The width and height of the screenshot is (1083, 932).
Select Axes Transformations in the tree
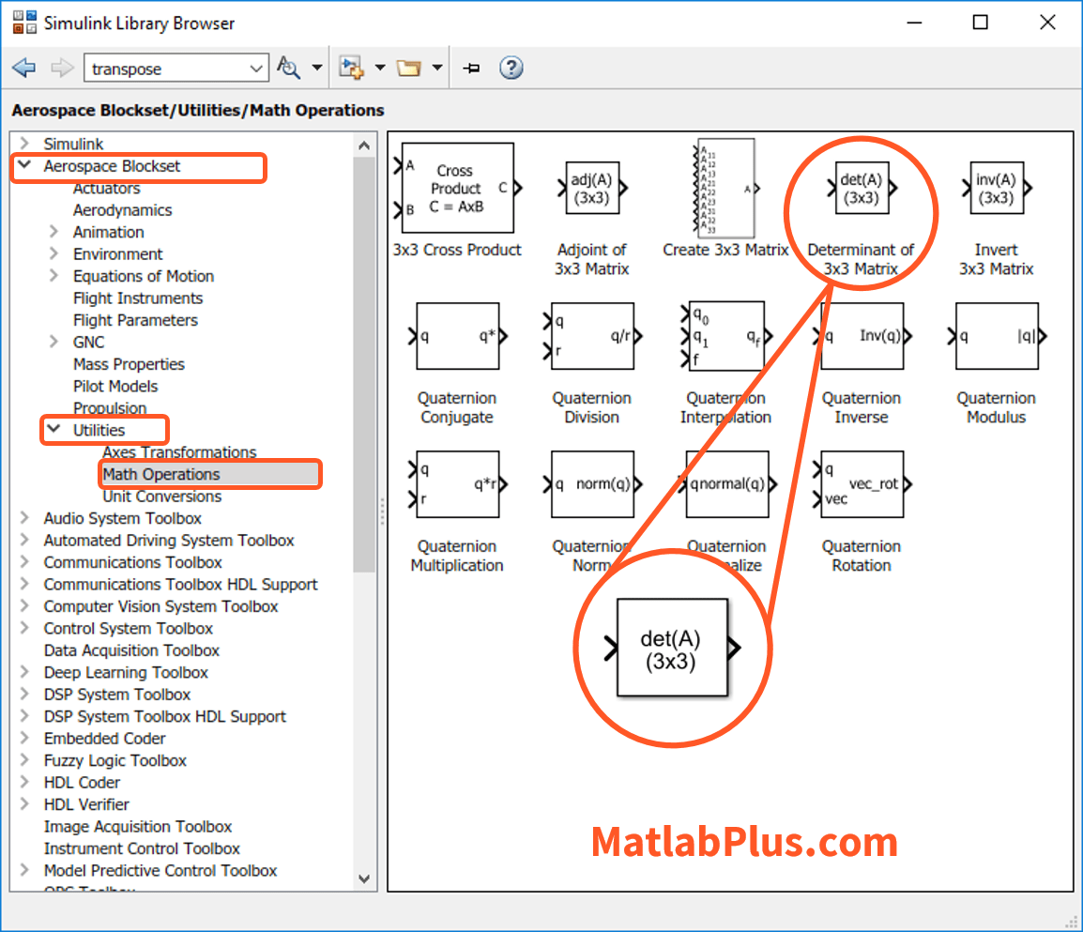point(179,452)
